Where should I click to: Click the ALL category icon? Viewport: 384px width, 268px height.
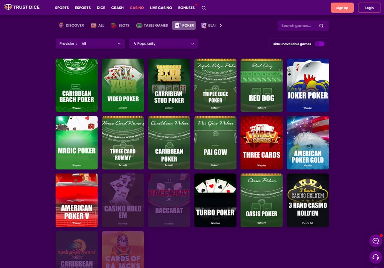tap(94, 25)
